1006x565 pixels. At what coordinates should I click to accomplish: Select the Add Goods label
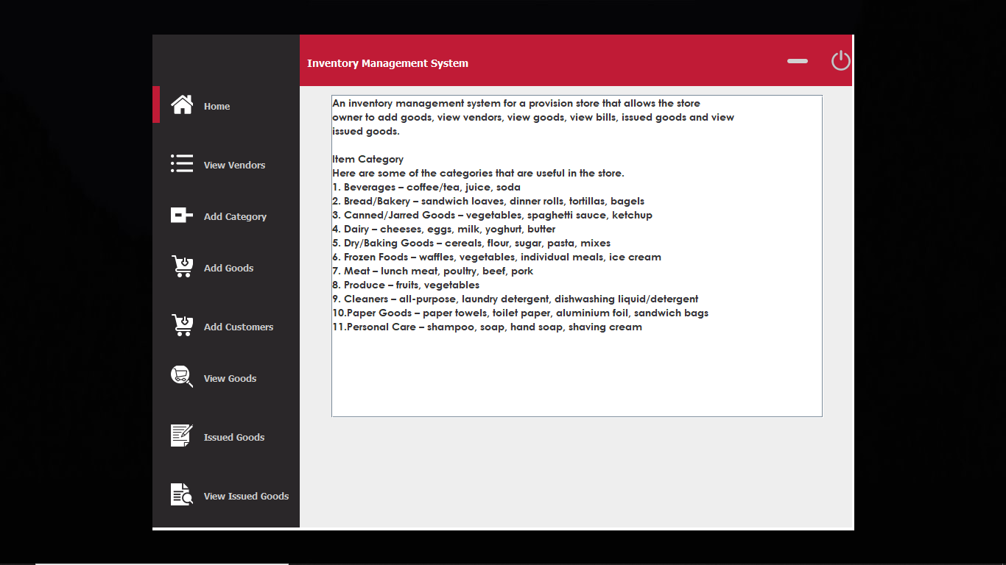228,269
